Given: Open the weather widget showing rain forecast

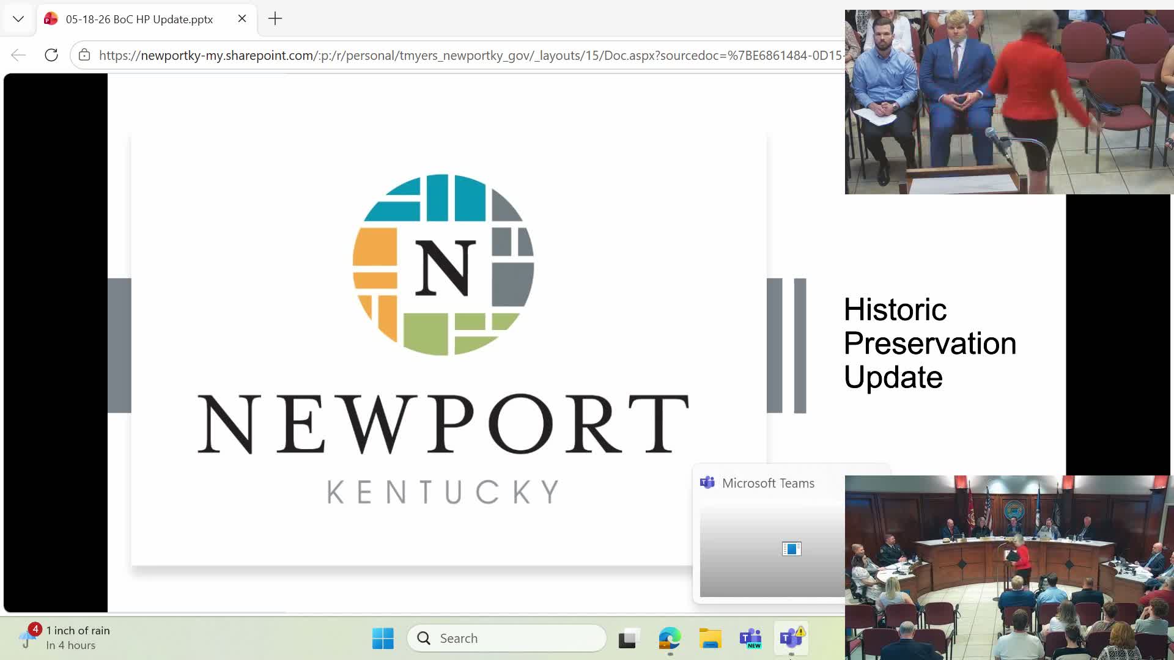Looking at the screenshot, I should click(64, 637).
